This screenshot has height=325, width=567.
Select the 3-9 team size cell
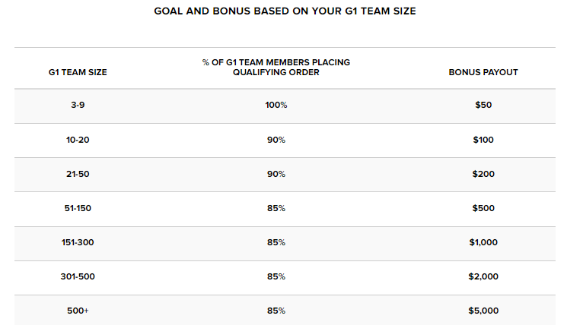[78, 105]
